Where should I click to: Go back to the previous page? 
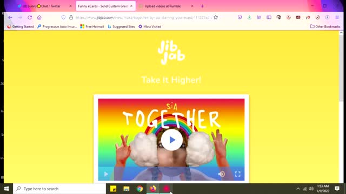(10, 18)
